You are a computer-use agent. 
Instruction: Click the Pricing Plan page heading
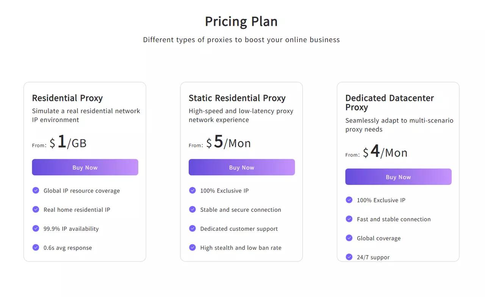click(x=241, y=22)
